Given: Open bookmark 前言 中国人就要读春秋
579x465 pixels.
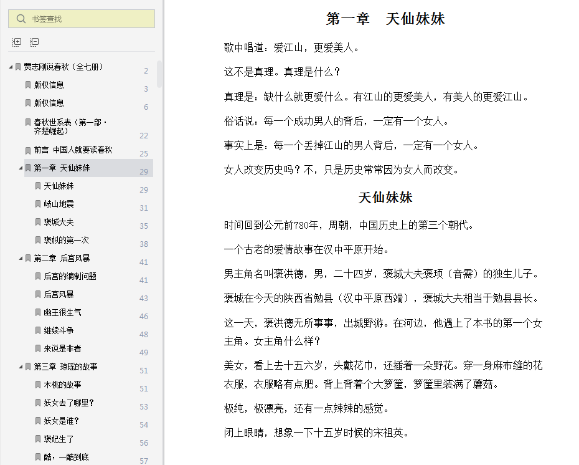Looking at the screenshot, I should point(73,150).
